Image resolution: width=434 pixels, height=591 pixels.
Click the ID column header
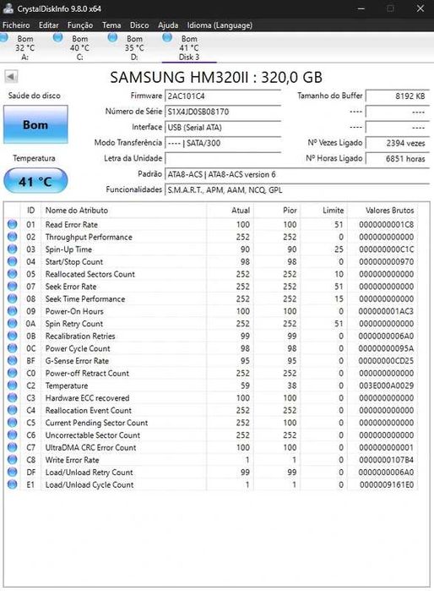(x=31, y=211)
